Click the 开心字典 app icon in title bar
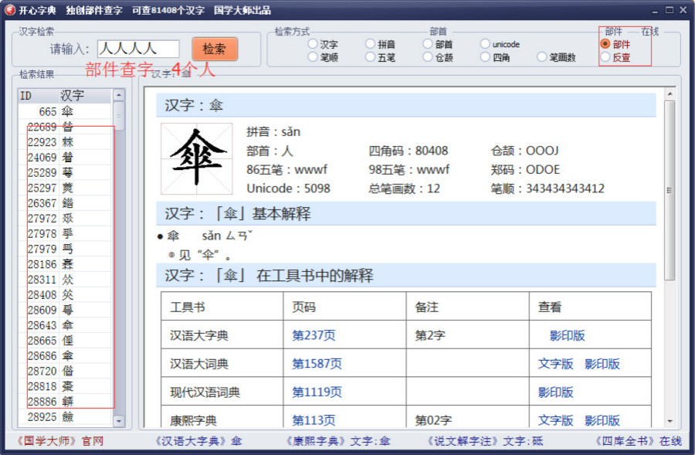The image size is (695, 455). 10,10
